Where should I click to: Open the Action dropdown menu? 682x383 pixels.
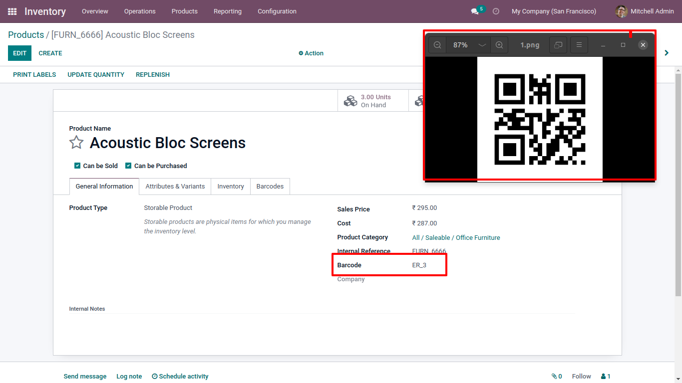click(x=311, y=53)
